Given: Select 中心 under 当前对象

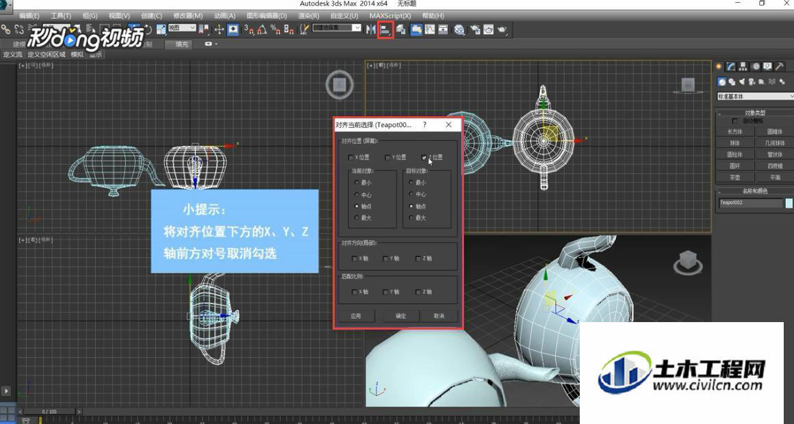Looking at the screenshot, I should (357, 194).
